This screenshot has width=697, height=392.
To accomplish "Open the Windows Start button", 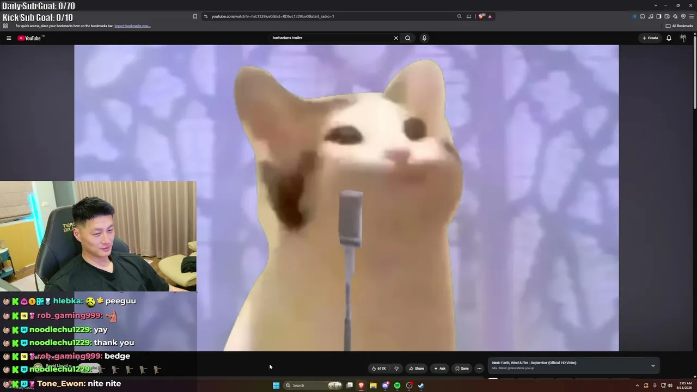I will pos(276,385).
